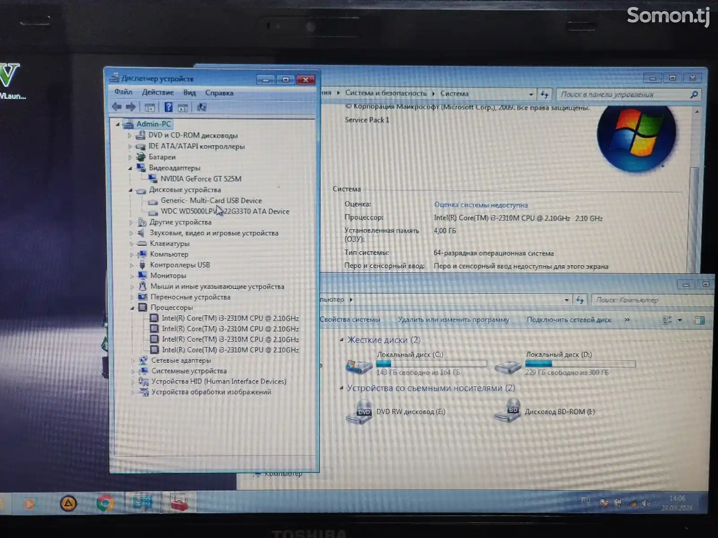718x538 pixels.
Task: Select the NVIDIA GeForce GT 525M device
Action: tap(201, 178)
